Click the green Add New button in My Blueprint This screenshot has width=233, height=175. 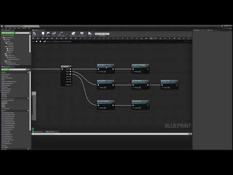pos(5,70)
